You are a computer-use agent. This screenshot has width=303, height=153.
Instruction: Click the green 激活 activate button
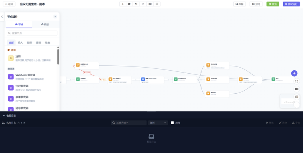(273, 4)
